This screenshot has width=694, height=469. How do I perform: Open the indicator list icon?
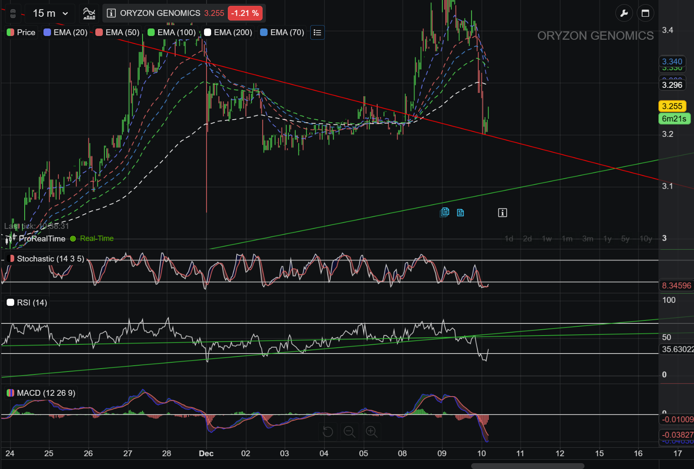point(317,33)
